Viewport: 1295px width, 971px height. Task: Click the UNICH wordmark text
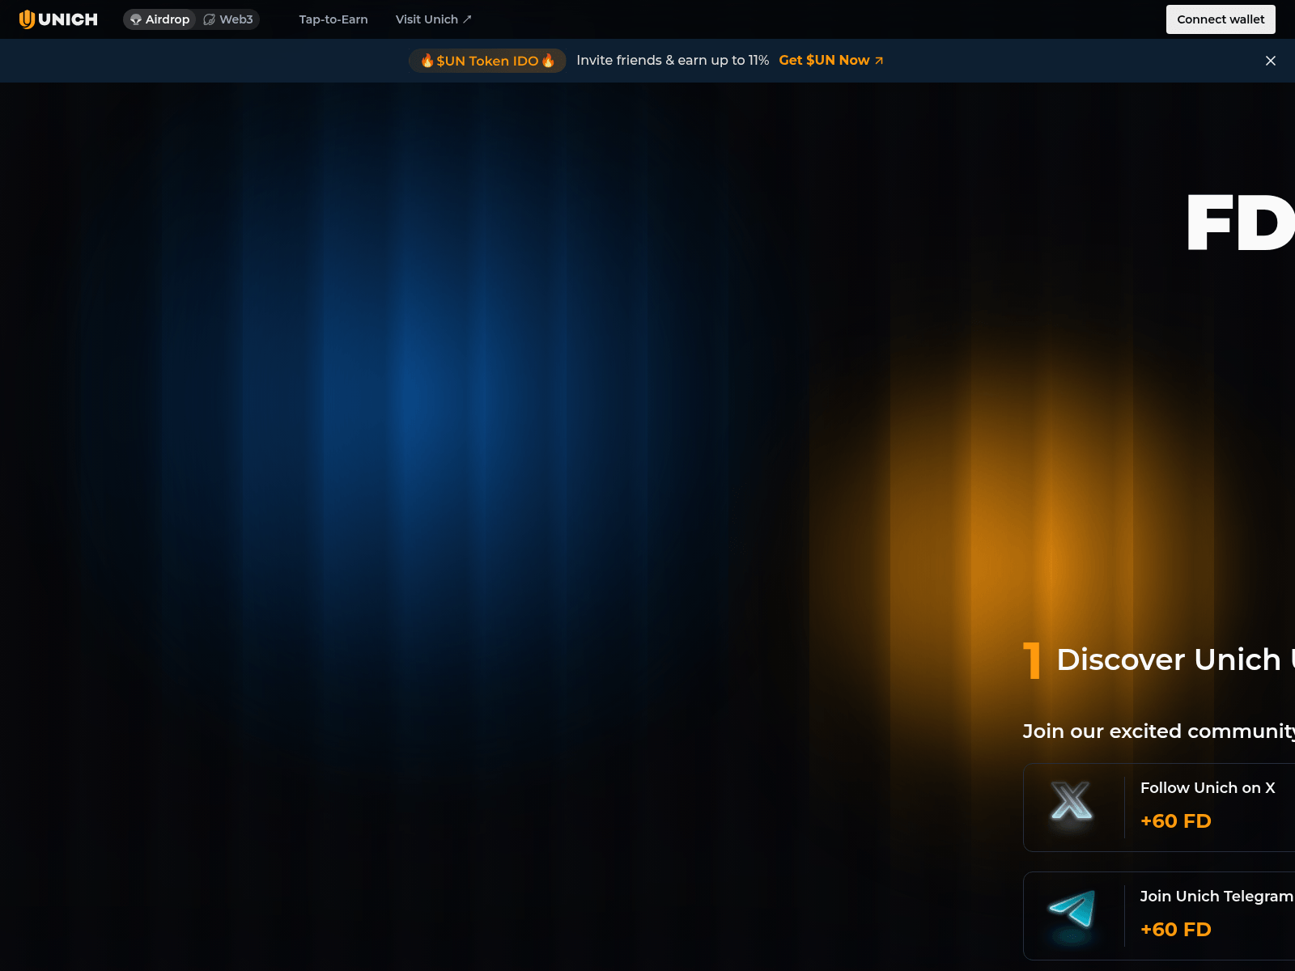(68, 19)
